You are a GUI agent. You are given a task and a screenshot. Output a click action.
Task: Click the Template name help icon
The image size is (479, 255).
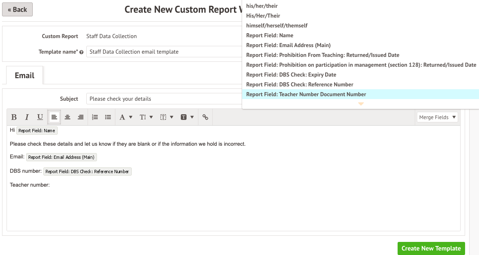(x=81, y=52)
